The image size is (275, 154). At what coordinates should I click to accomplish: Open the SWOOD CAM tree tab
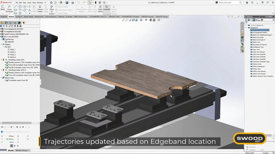click(23, 23)
